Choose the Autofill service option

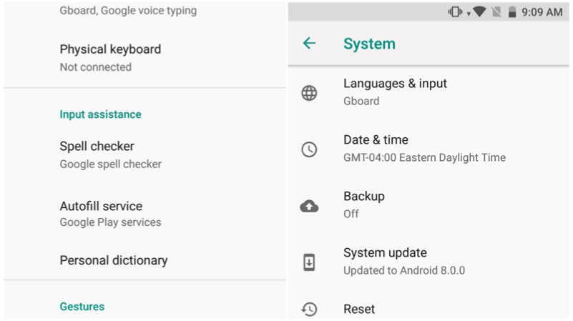tap(110, 213)
